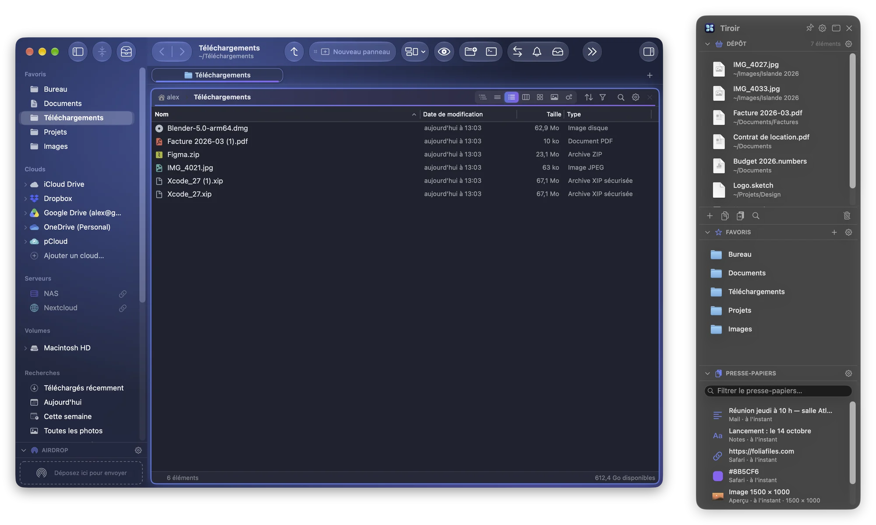Open sort order arrows in pane header
The width and height of the screenshot is (876, 525).
(x=589, y=97)
